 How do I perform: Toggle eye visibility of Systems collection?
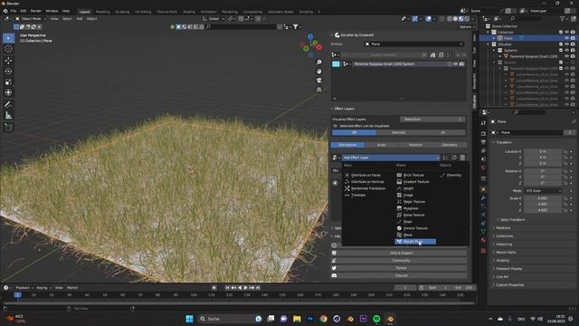(567, 51)
